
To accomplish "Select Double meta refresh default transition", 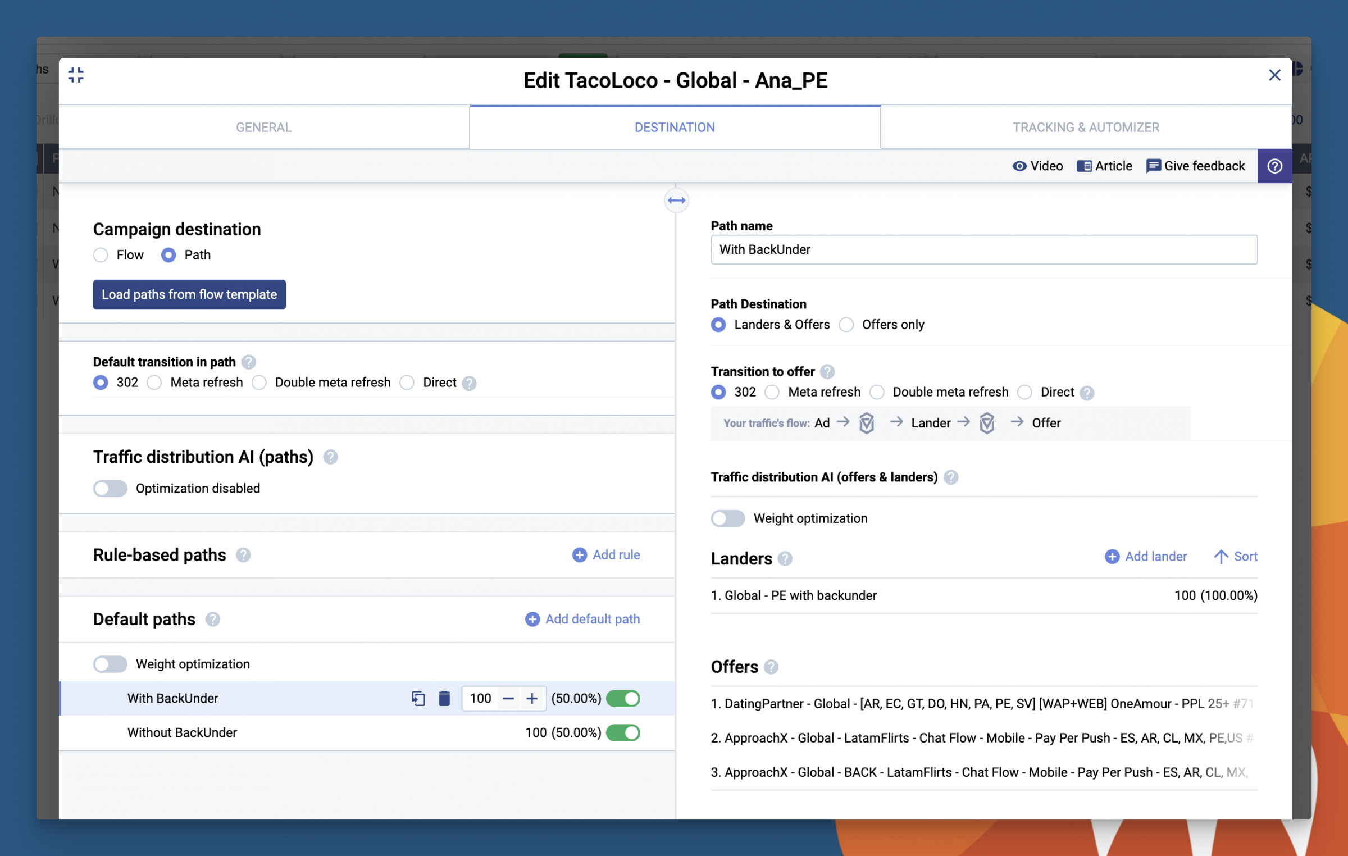I will point(259,383).
